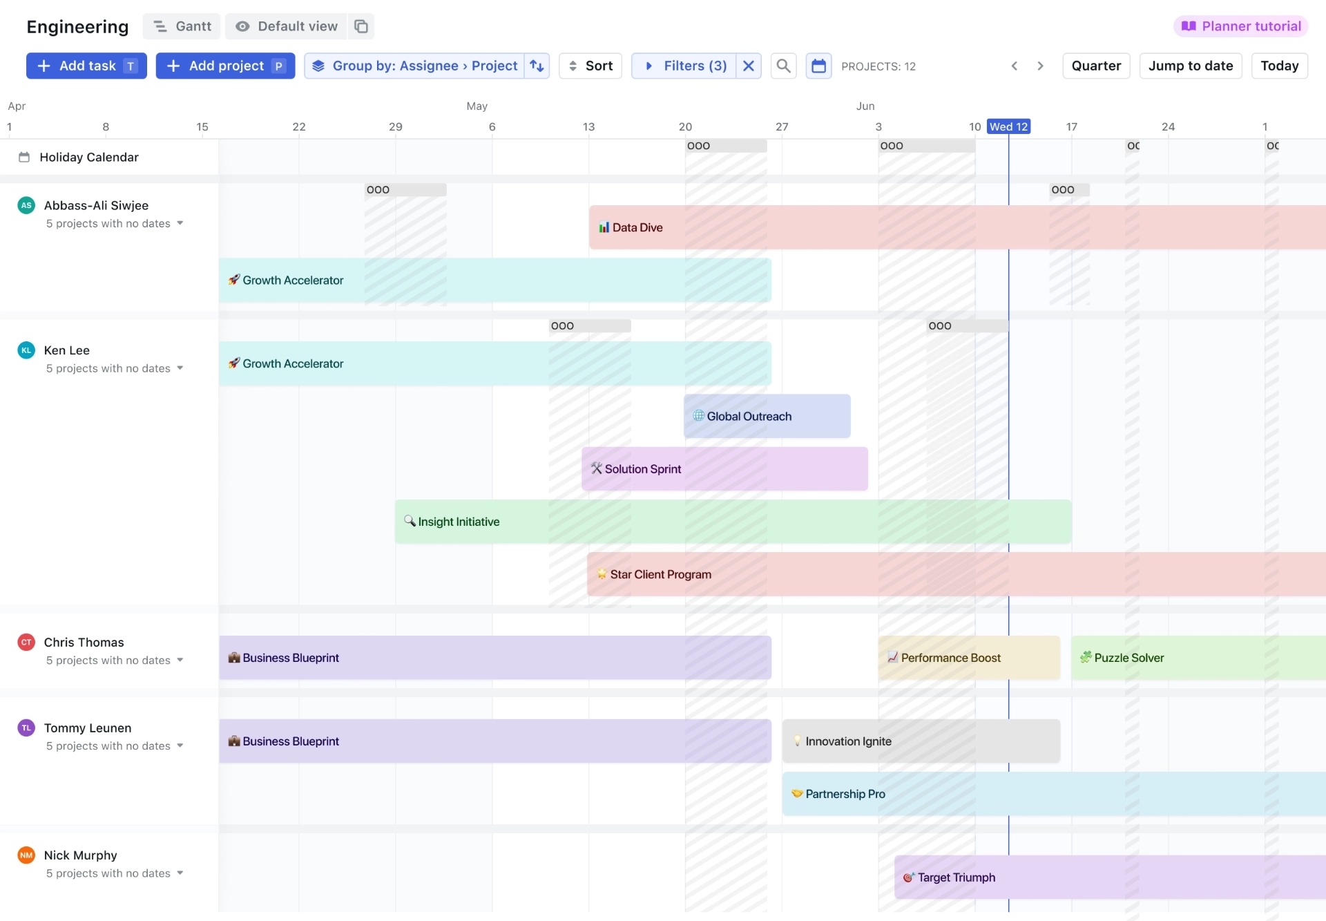
Task: Clear applied filters with the X button
Action: (x=748, y=66)
